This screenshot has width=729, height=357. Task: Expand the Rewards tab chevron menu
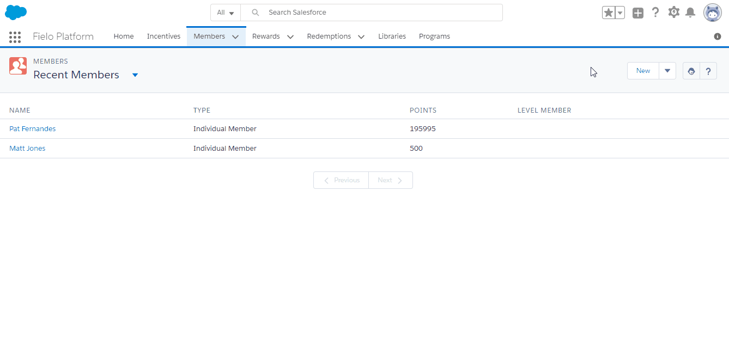290,37
